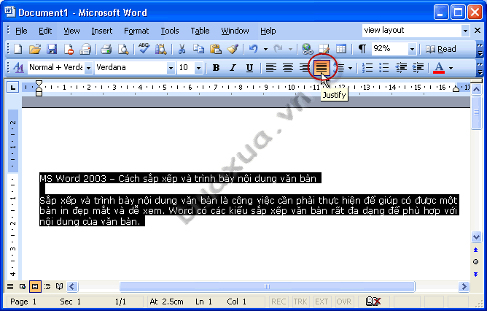487x311 pixels.
Task: Open the View menu
Action: point(71,31)
